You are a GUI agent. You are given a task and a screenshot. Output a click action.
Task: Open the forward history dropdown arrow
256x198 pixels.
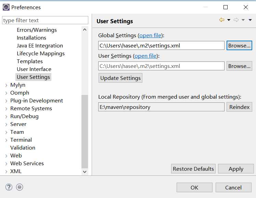click(x=243, y=20)
